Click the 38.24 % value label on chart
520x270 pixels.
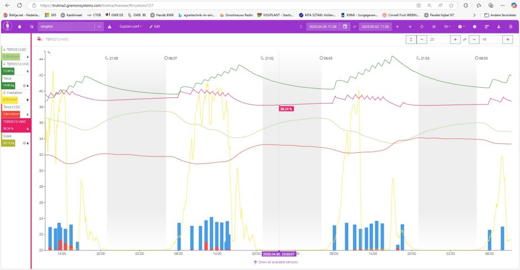[x=286, y=109]
